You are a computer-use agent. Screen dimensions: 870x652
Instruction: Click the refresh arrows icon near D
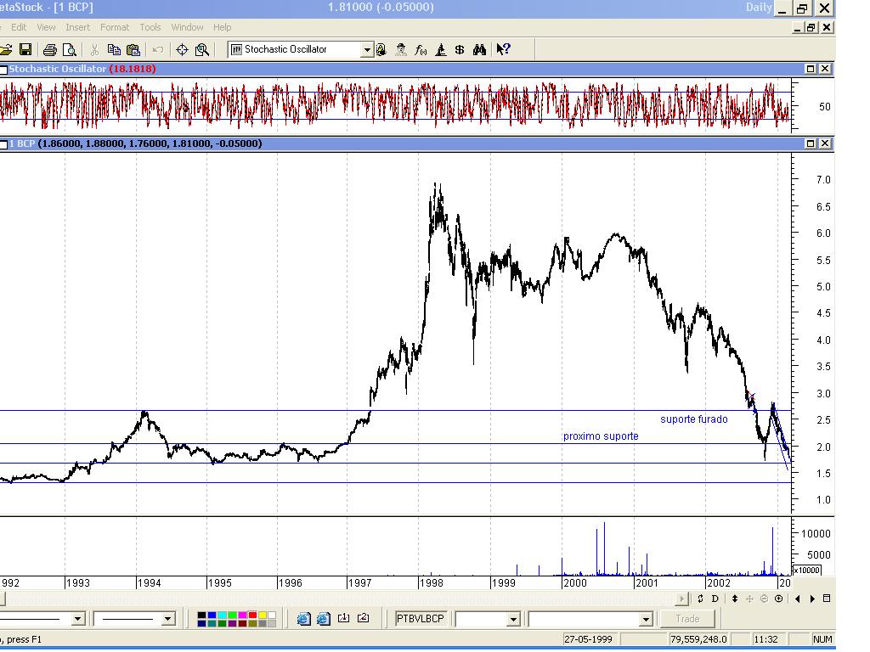tap(700, 599)
